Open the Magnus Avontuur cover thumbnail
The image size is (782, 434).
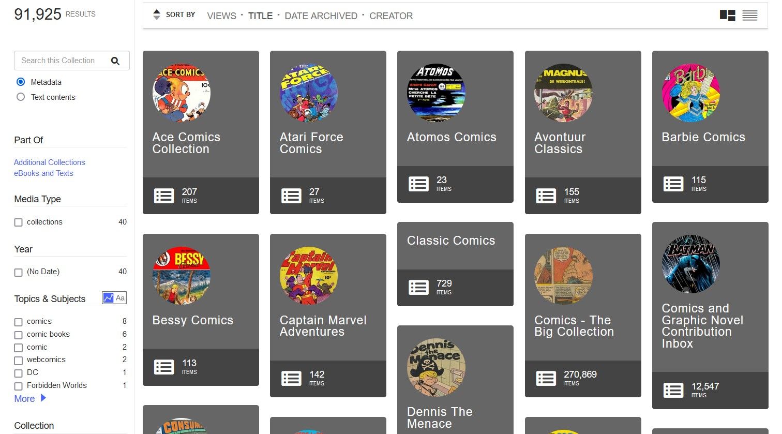coord(563,93)
